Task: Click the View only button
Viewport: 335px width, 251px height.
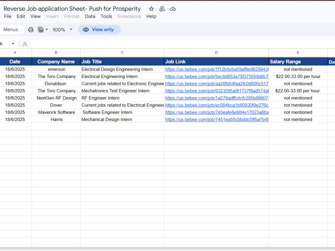Action: (99, 29)
